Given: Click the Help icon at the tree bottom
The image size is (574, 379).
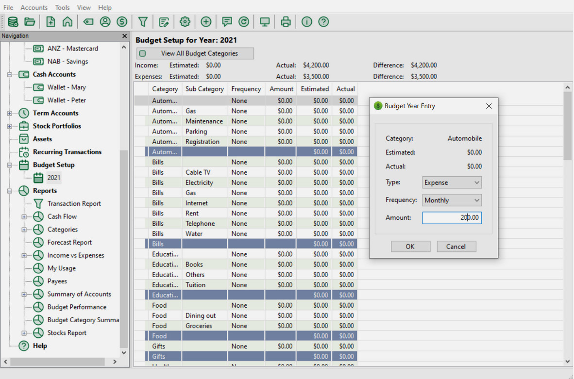Looking at the screenshot, I should 24,346.
